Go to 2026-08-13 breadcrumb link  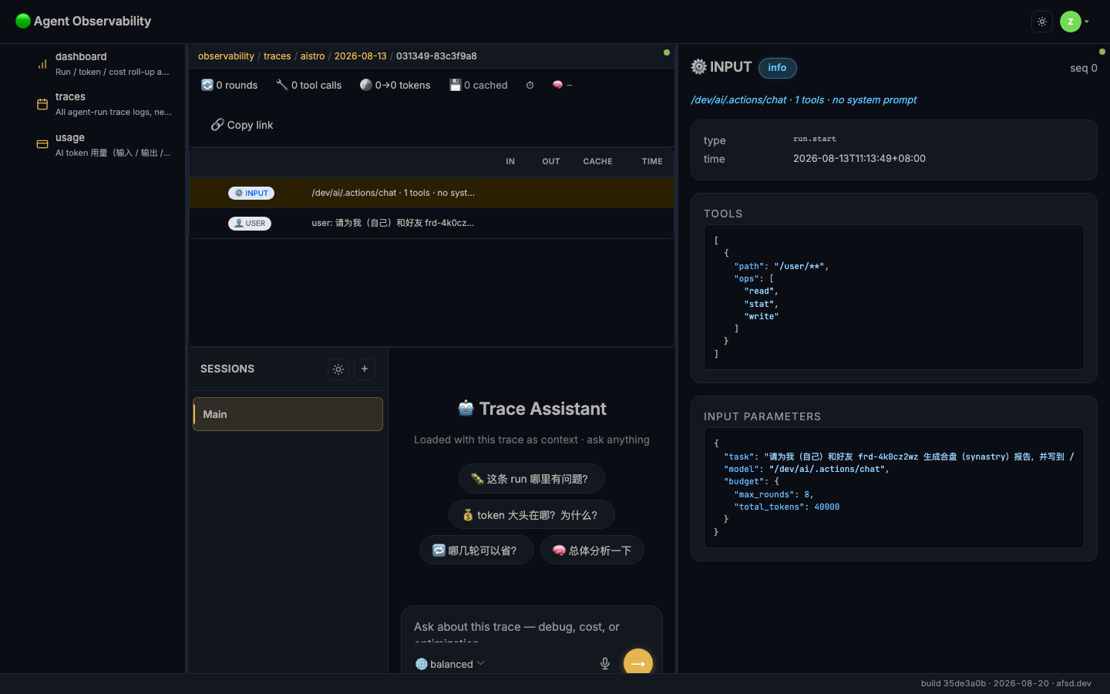tap(360, 56)
